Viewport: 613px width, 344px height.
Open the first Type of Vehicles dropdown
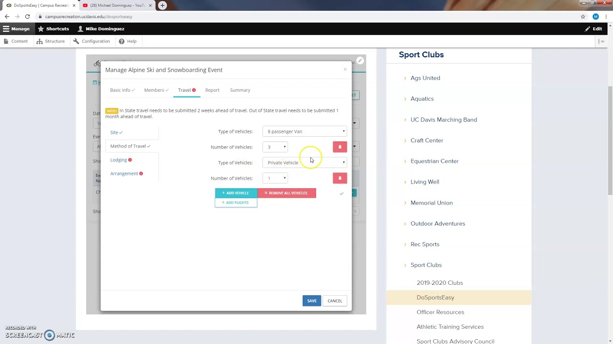(305, 131)
